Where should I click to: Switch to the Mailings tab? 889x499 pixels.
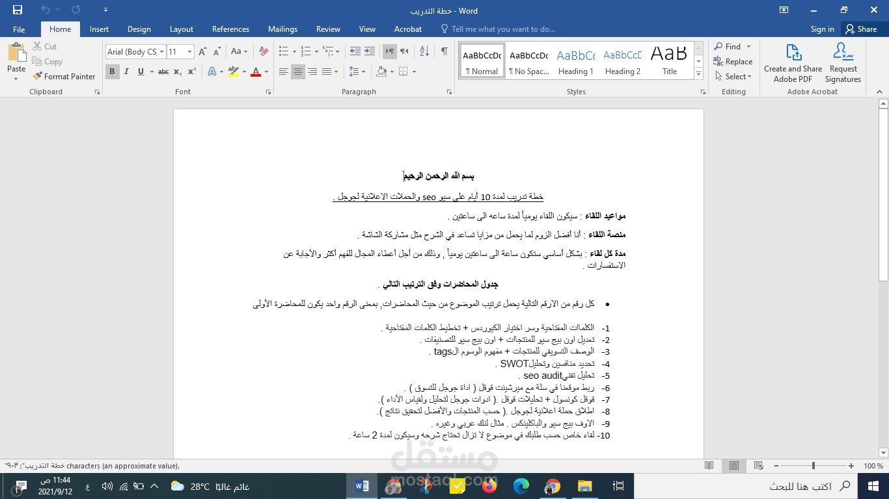[x=282, y=29]
